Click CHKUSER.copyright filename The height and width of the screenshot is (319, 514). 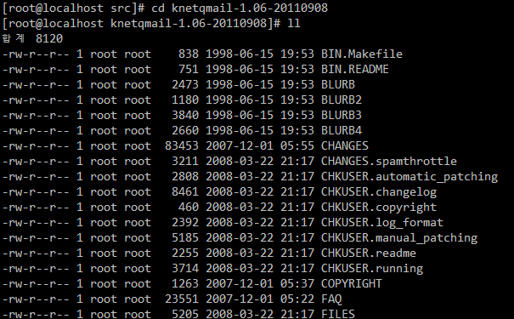tap(379, 208)
